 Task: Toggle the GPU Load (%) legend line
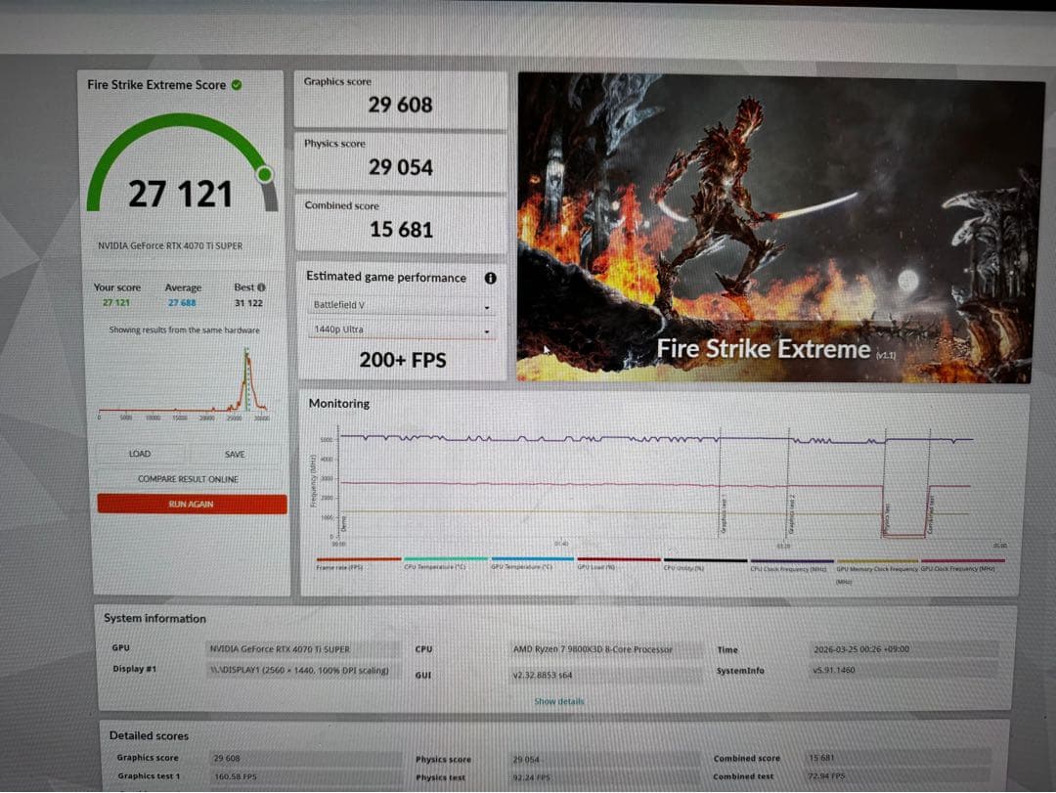[618, 562]
